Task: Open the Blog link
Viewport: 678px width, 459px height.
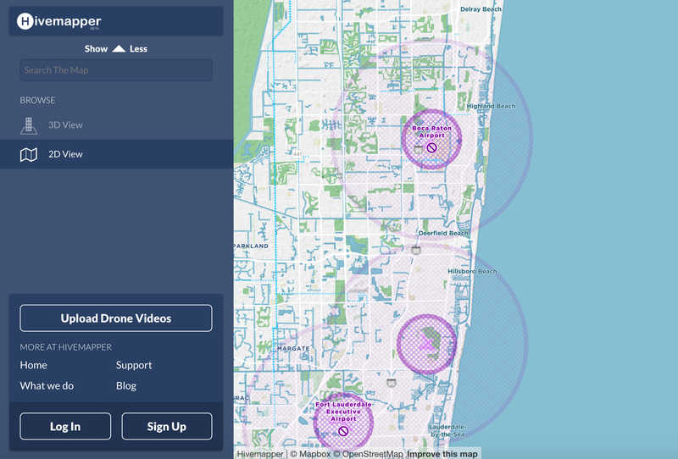Action: click(x=126, y=385)
